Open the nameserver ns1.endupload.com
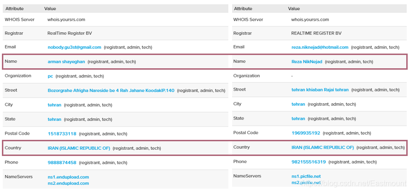 [x=68, y=177]
